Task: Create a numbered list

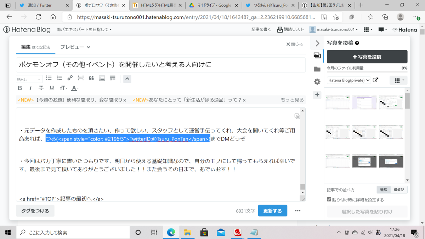Action: pyautogui.click(x=59, y=78)
